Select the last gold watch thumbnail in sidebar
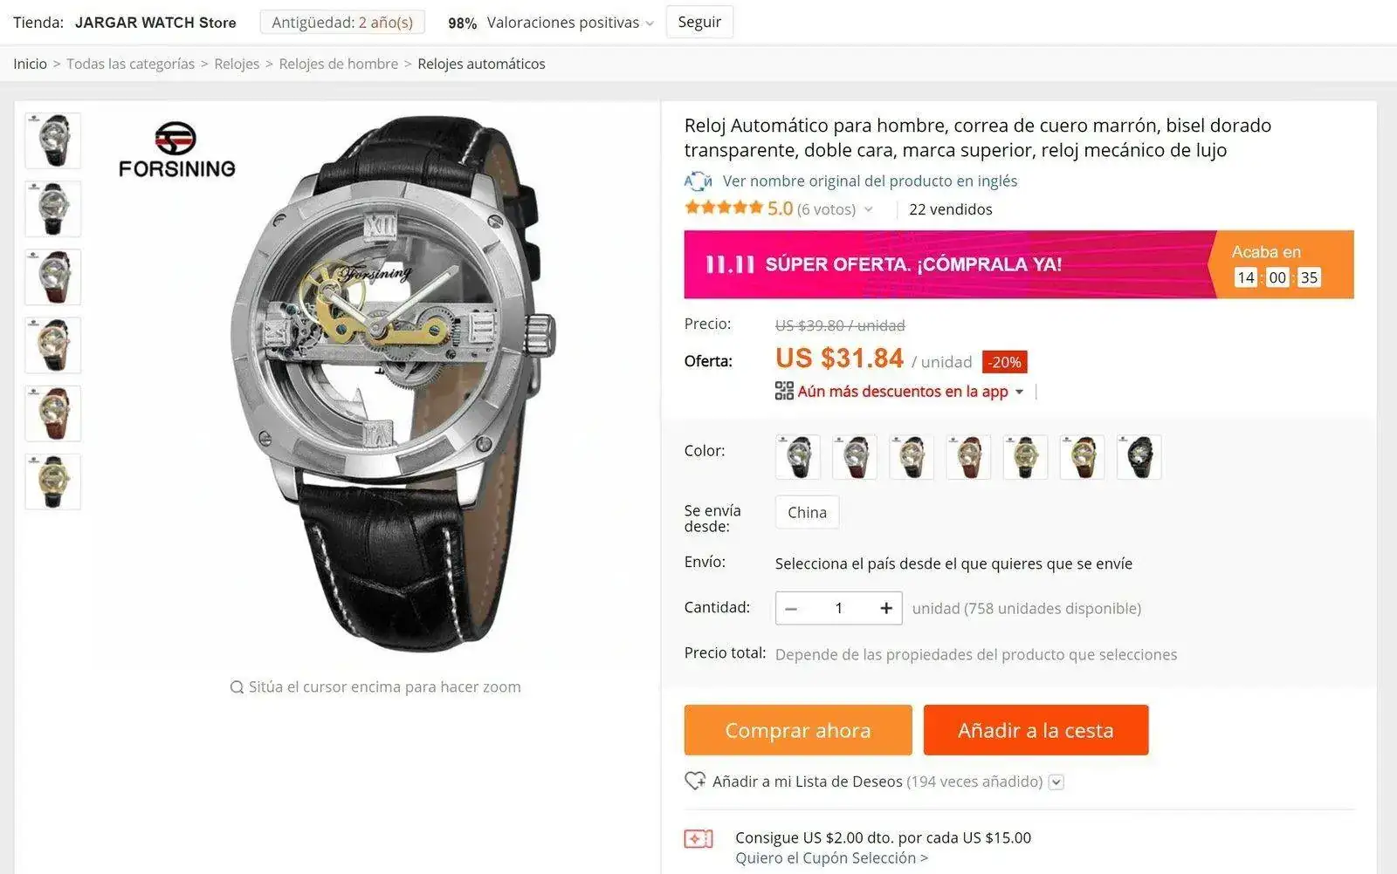 pos(53,481)
